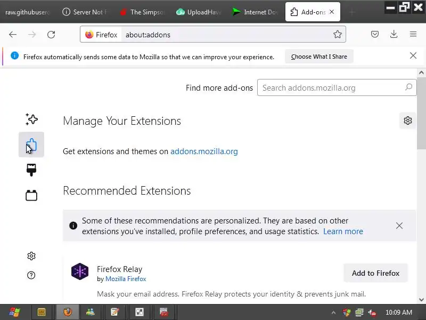Viewport: 426px width, 320px height.
Task: Open a new tab with plus button
Action: coord(352,12)
